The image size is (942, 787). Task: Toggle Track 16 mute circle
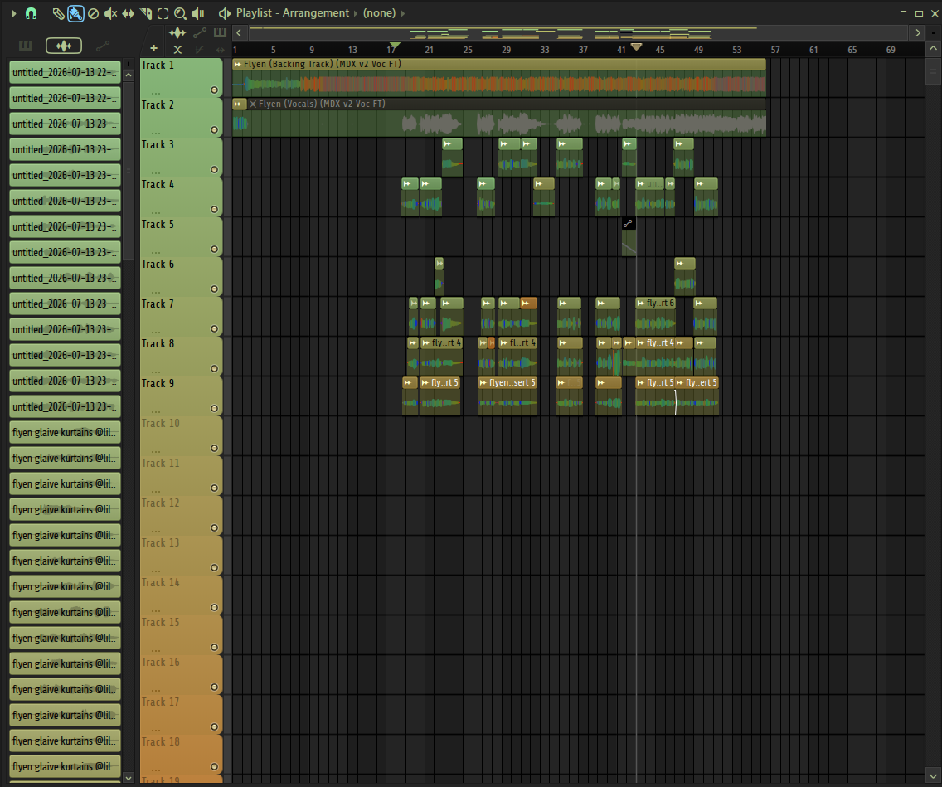(214, 687)
